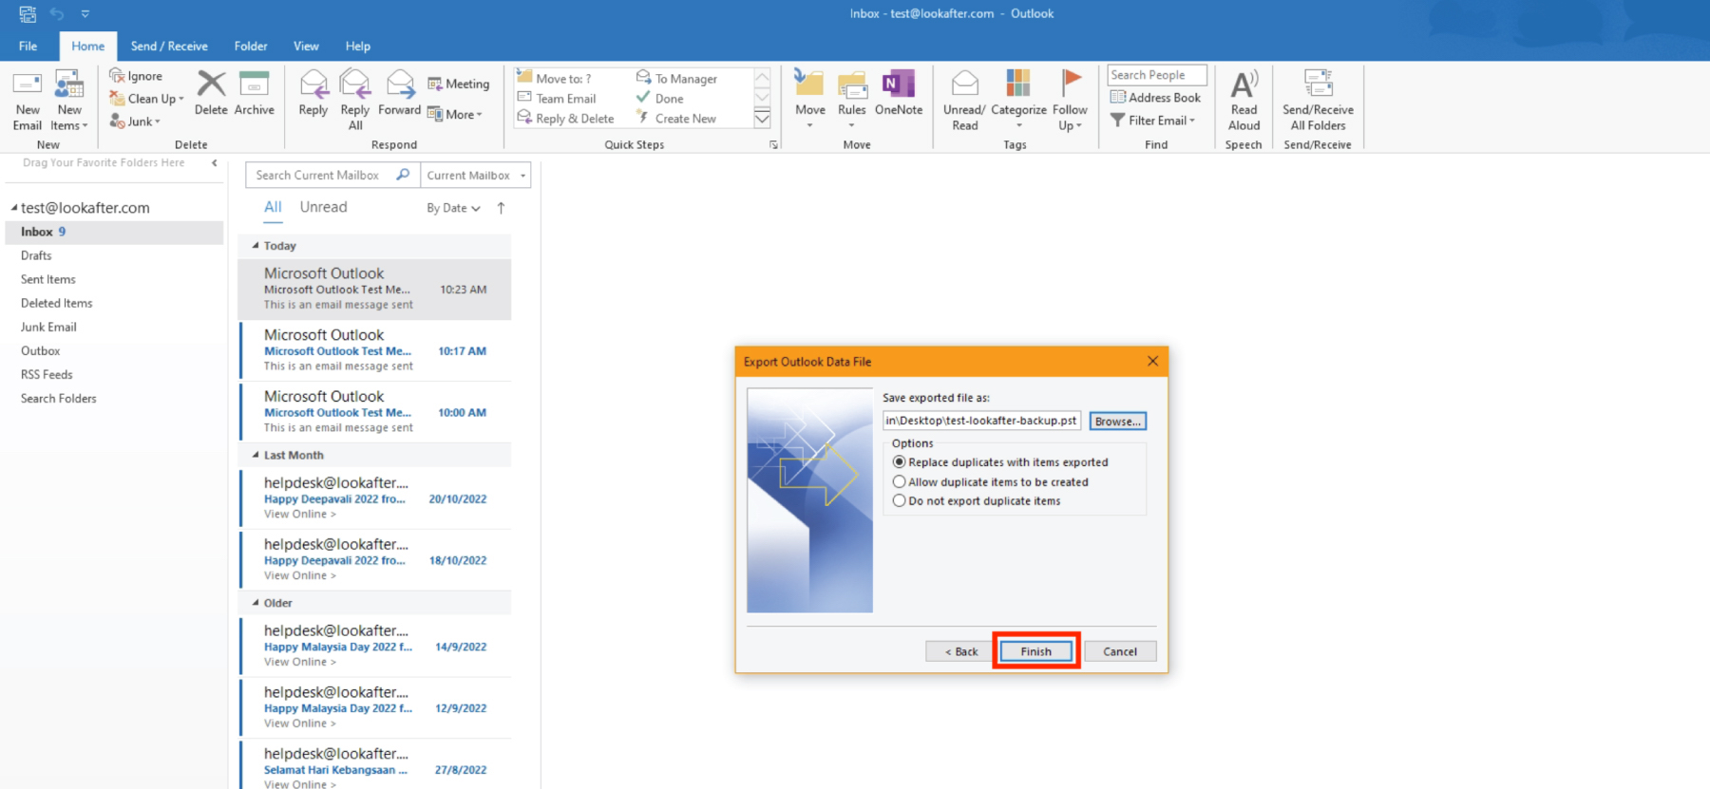This screenshot has width=1710, height=789.
Task: Open the Sent Items folder
Action: (x=48, y=279)
